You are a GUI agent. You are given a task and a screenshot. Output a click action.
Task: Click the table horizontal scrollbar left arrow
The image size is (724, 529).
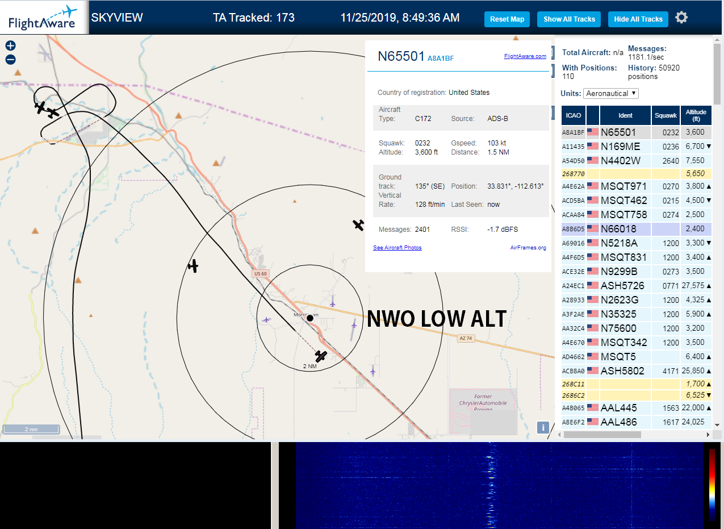(x=559, y=435)
